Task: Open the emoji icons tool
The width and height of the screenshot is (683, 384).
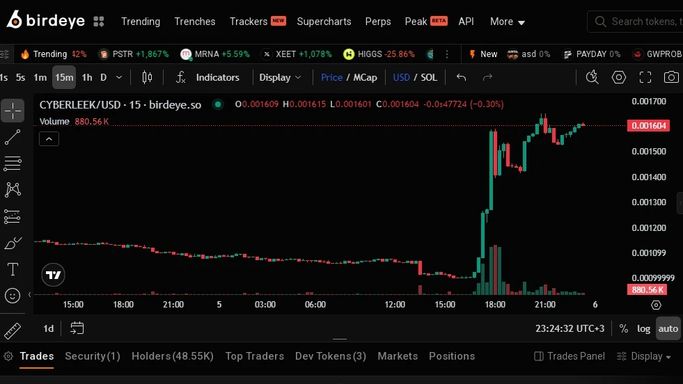Action: coord(13,296)
